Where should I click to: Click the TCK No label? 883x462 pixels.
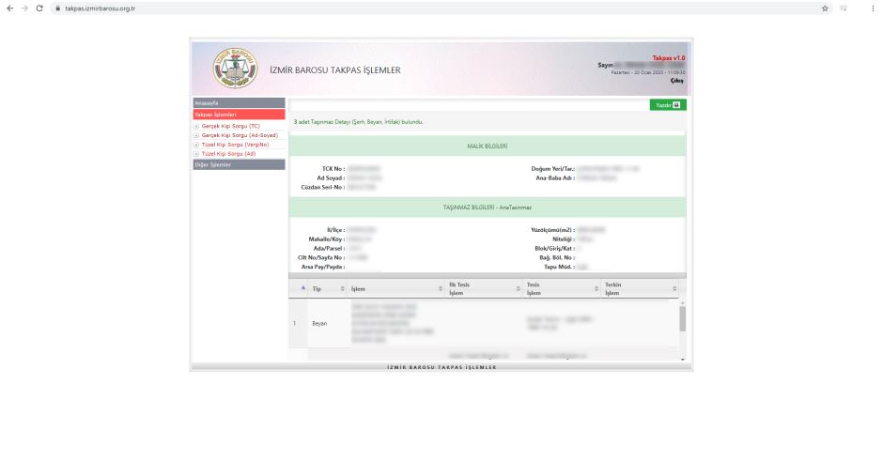pyautogui.click(x=333, y=169)
